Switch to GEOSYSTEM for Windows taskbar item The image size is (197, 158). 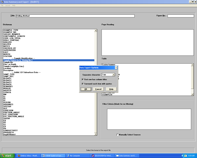pyautogui.click(x=102, y=156)
